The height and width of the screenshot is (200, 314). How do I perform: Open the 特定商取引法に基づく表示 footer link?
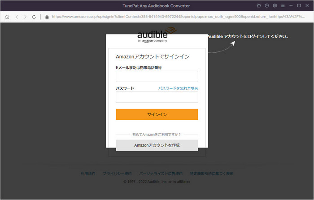click(x=211, y=174)
